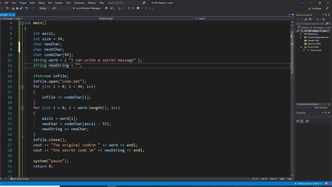This screenshot has width=332, height=187.
Task: Close the Properties panel
Action: pos(329,113)
